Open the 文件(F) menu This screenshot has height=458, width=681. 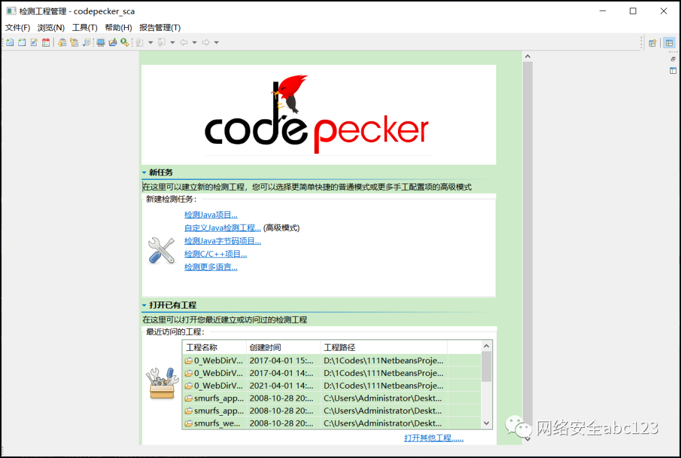coord(17,27)
